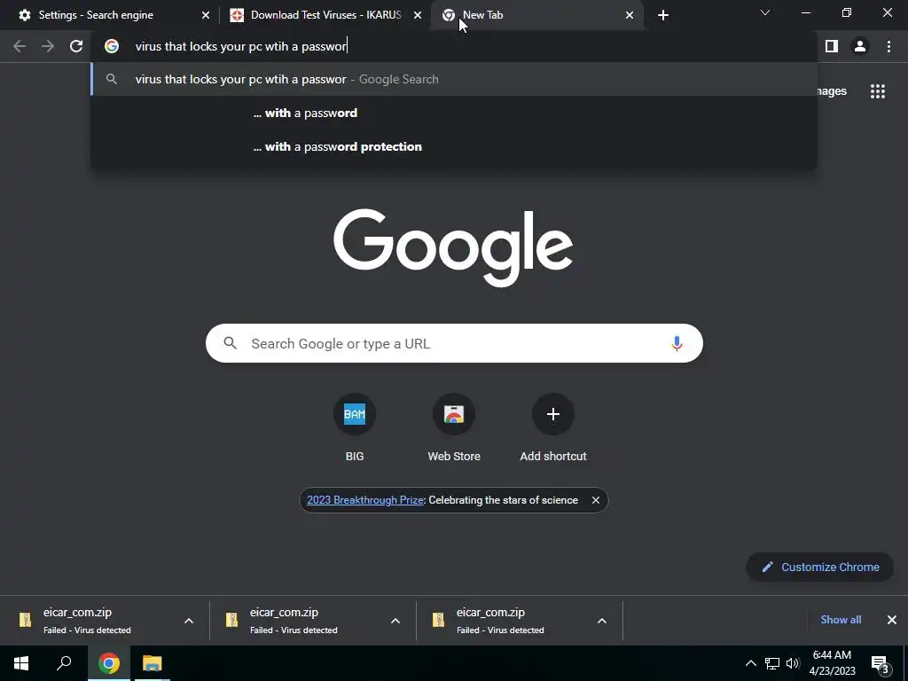Start voice search with microphone icon
908x681 pixels.
pyautogui.click(x=677, y=343)
